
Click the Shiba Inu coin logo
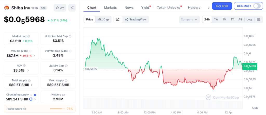point(6,8)
